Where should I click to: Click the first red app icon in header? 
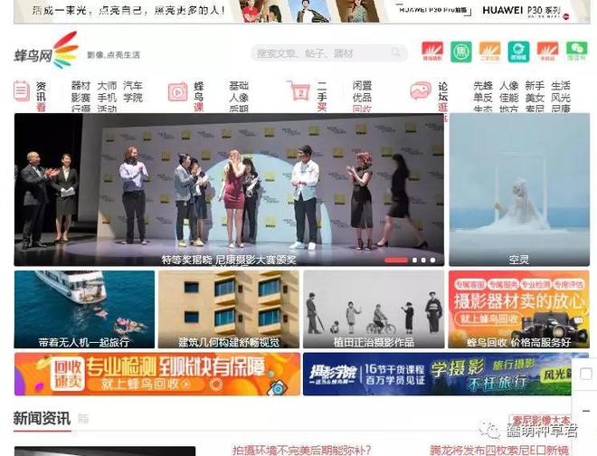point(432,52)
